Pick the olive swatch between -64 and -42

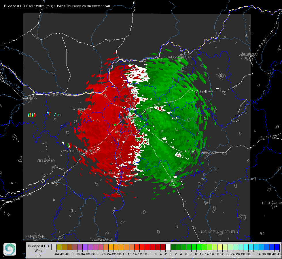click(x=59, y=247)
